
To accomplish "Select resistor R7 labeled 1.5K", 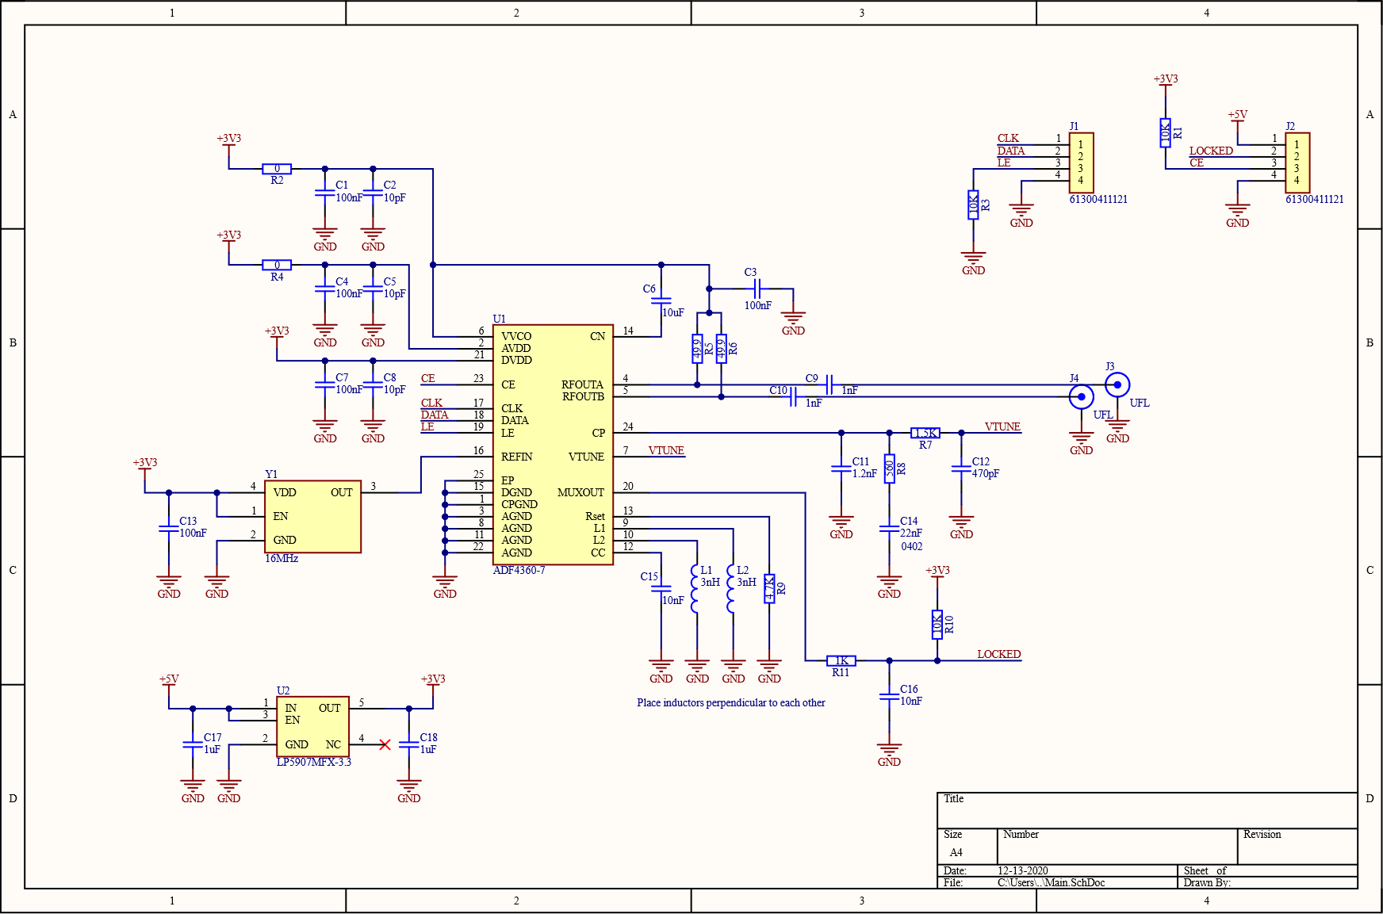I will (x=925, y=433).
